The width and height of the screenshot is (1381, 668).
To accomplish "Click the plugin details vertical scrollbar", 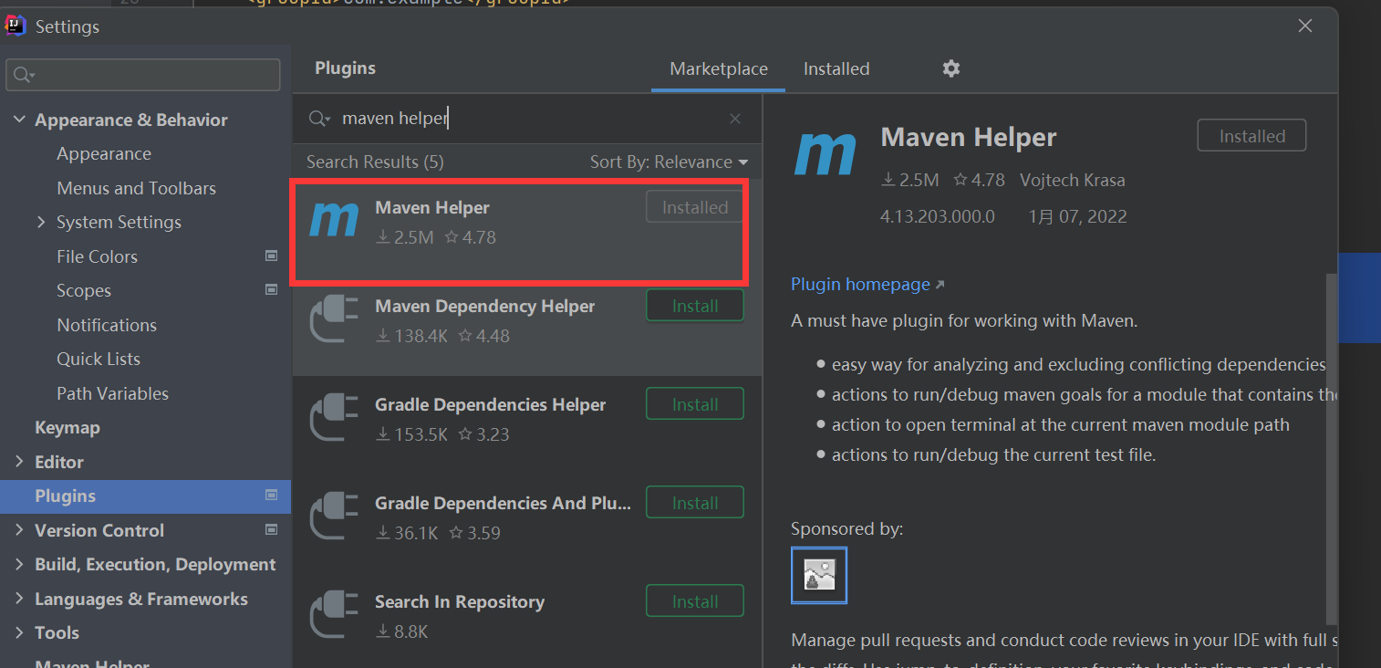I will 1331,447.
